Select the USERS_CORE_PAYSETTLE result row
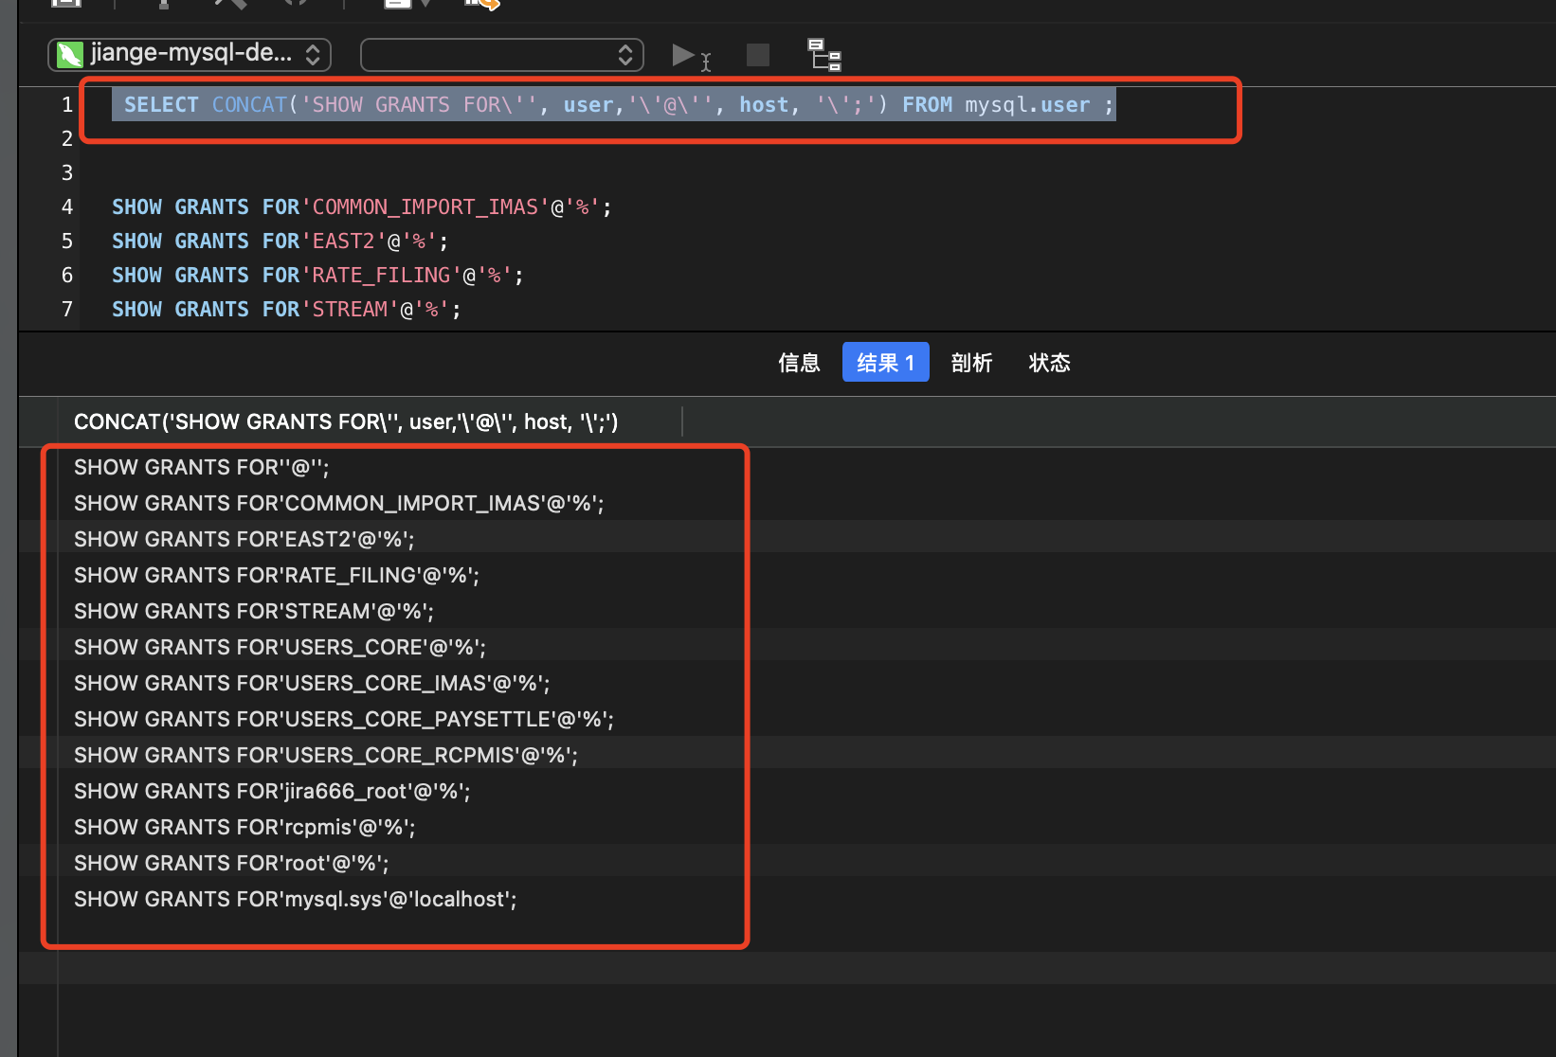Screen dimensions: 1556x1057 (x=343, y=719)
